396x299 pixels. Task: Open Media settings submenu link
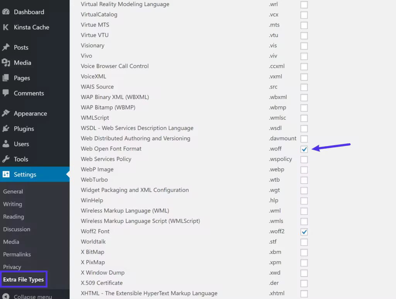point(11,242)
